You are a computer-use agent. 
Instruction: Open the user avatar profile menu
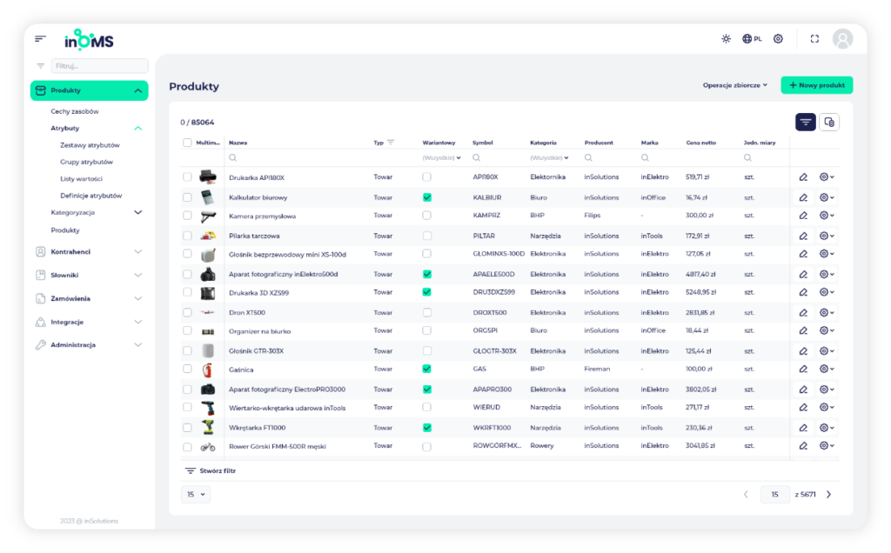(842, 38)
